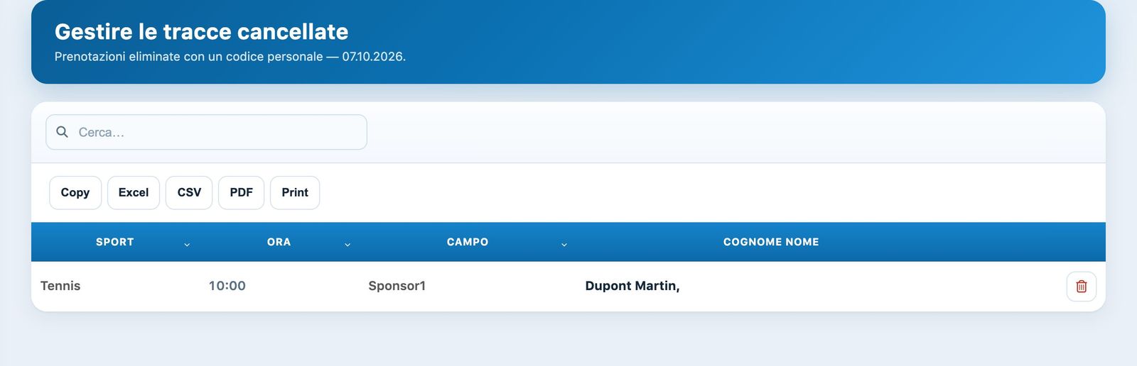Viewport: 1137px width, 366px height.
Task: Toggle sort chevron next to SPORT
Action: (x=187, y=245)
